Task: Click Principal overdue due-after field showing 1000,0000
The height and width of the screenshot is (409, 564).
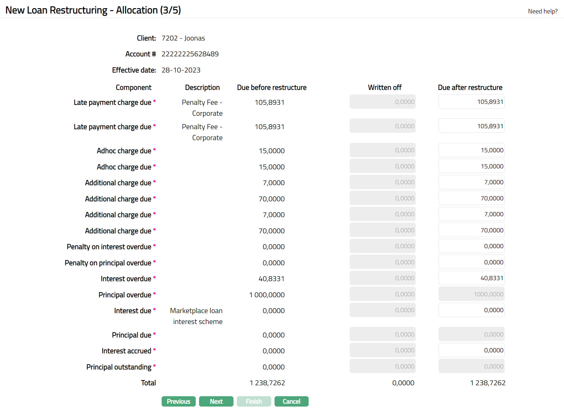Action: 471,294
